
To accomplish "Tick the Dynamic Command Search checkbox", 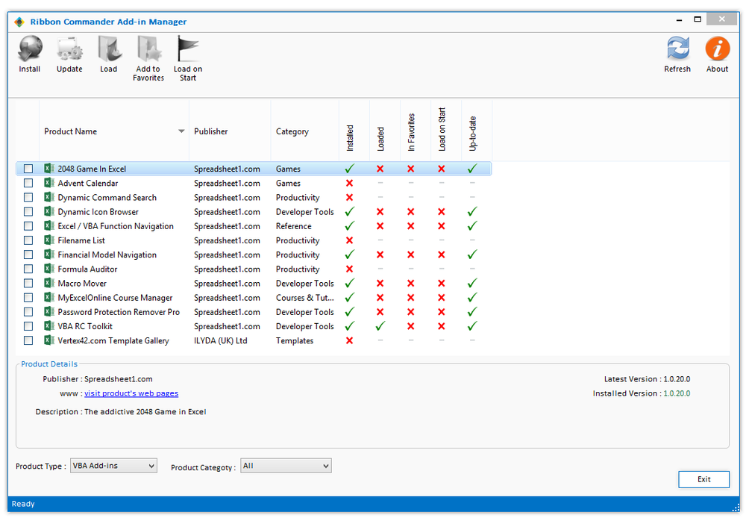I will pyautogui.click(x=28, y=197).
